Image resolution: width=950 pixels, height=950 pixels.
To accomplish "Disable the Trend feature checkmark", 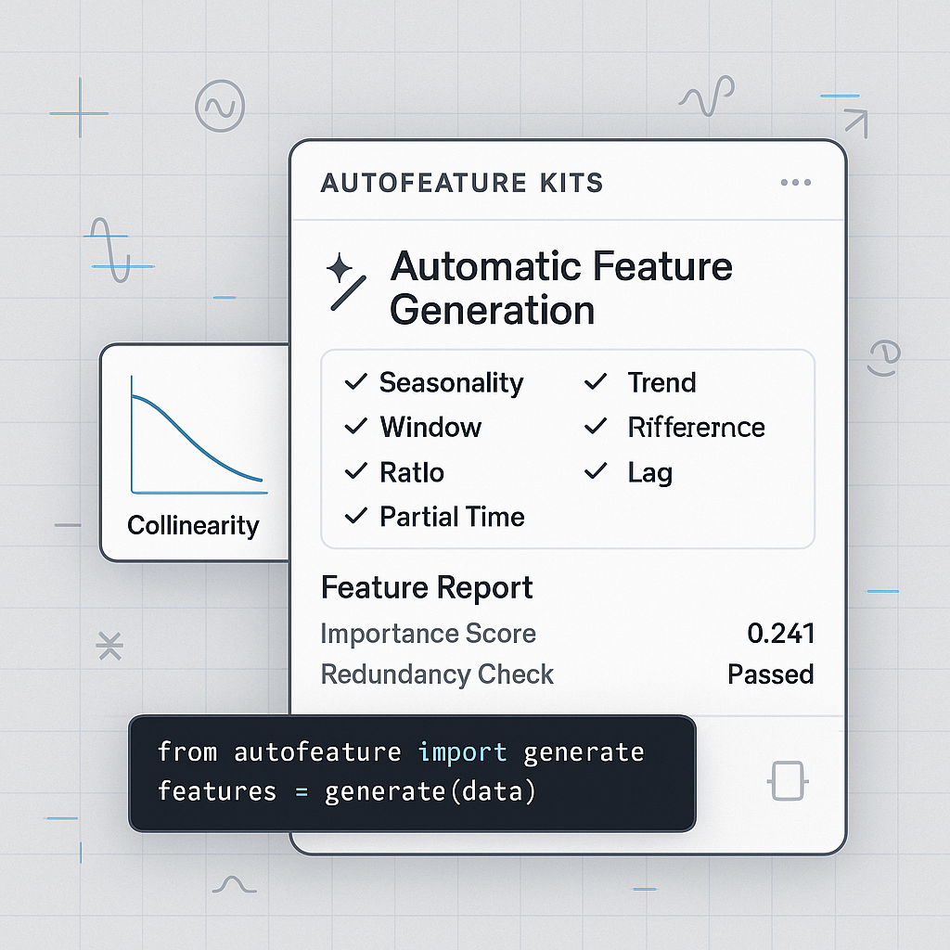I will click(x=595, y=382).
